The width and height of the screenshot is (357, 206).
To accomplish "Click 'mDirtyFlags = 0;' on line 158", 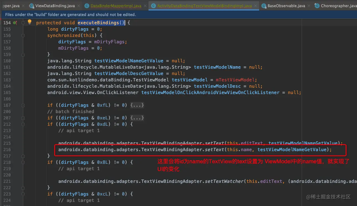I will pyautogui.click(x=80, y=48).
